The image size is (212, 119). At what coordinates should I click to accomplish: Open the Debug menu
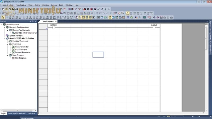(54, 5)
